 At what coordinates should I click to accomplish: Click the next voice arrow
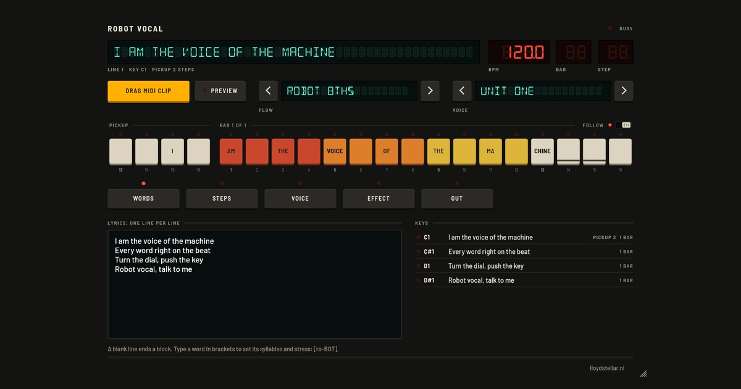pyautogui.click(x=624, y=91)
